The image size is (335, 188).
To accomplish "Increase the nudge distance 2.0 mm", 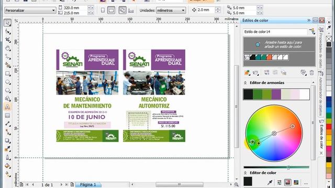I will coord(218,8).
